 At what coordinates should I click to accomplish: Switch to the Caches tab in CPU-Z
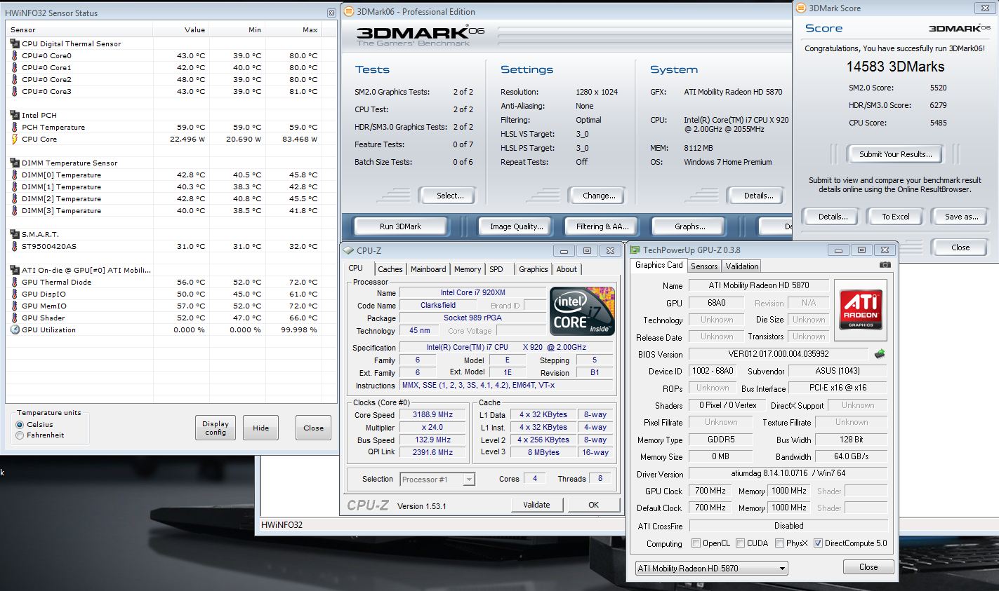coord(390,269)
